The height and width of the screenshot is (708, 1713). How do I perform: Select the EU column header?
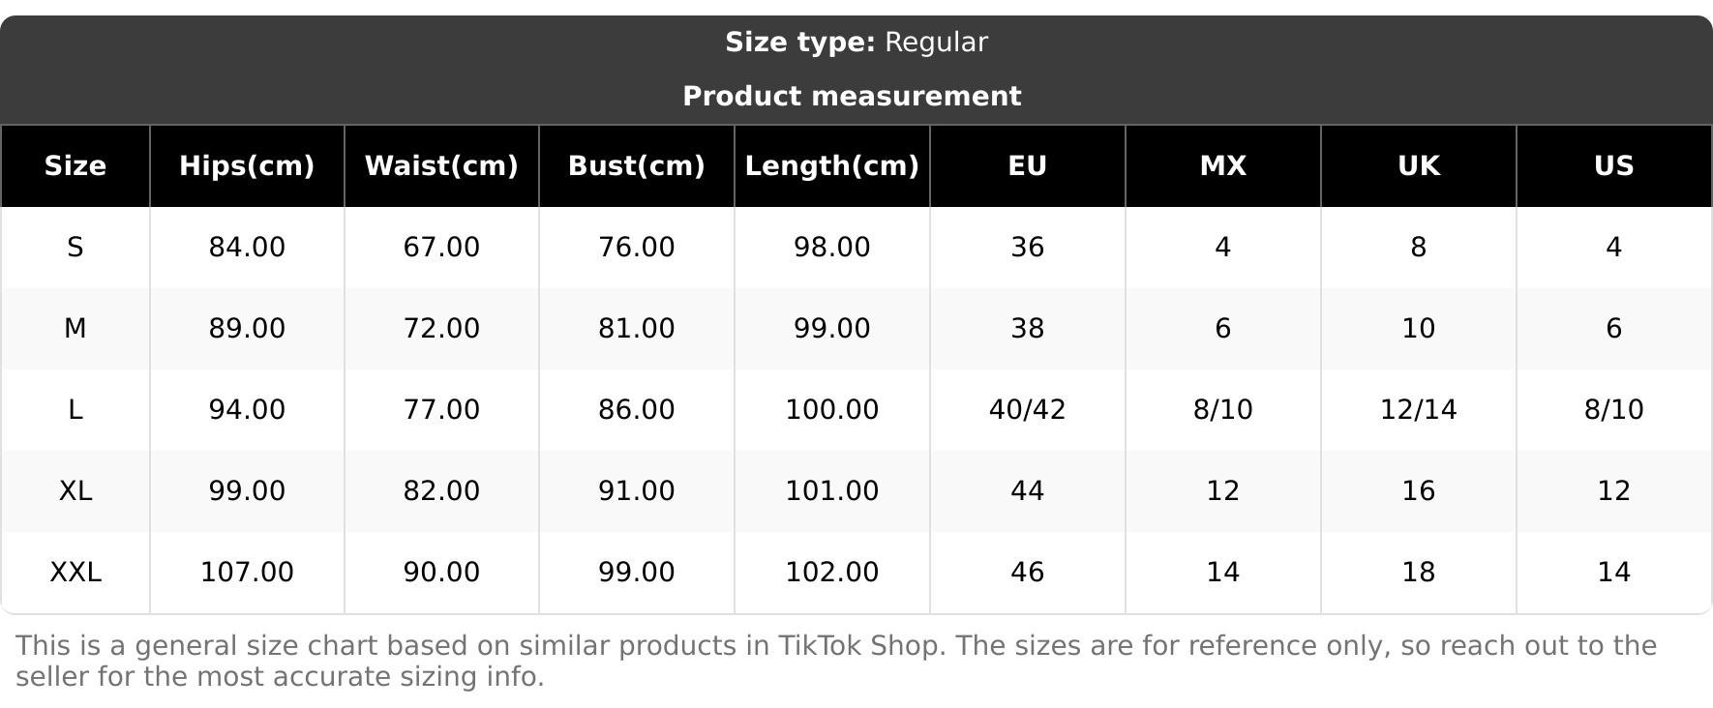pyautogui.click(x=1027, y=166)
